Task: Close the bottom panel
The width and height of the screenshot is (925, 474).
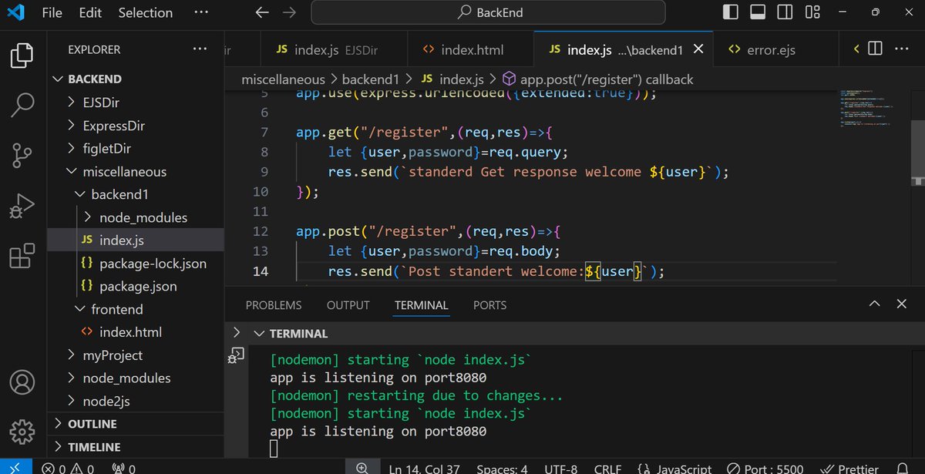Action: pos(901,304)
